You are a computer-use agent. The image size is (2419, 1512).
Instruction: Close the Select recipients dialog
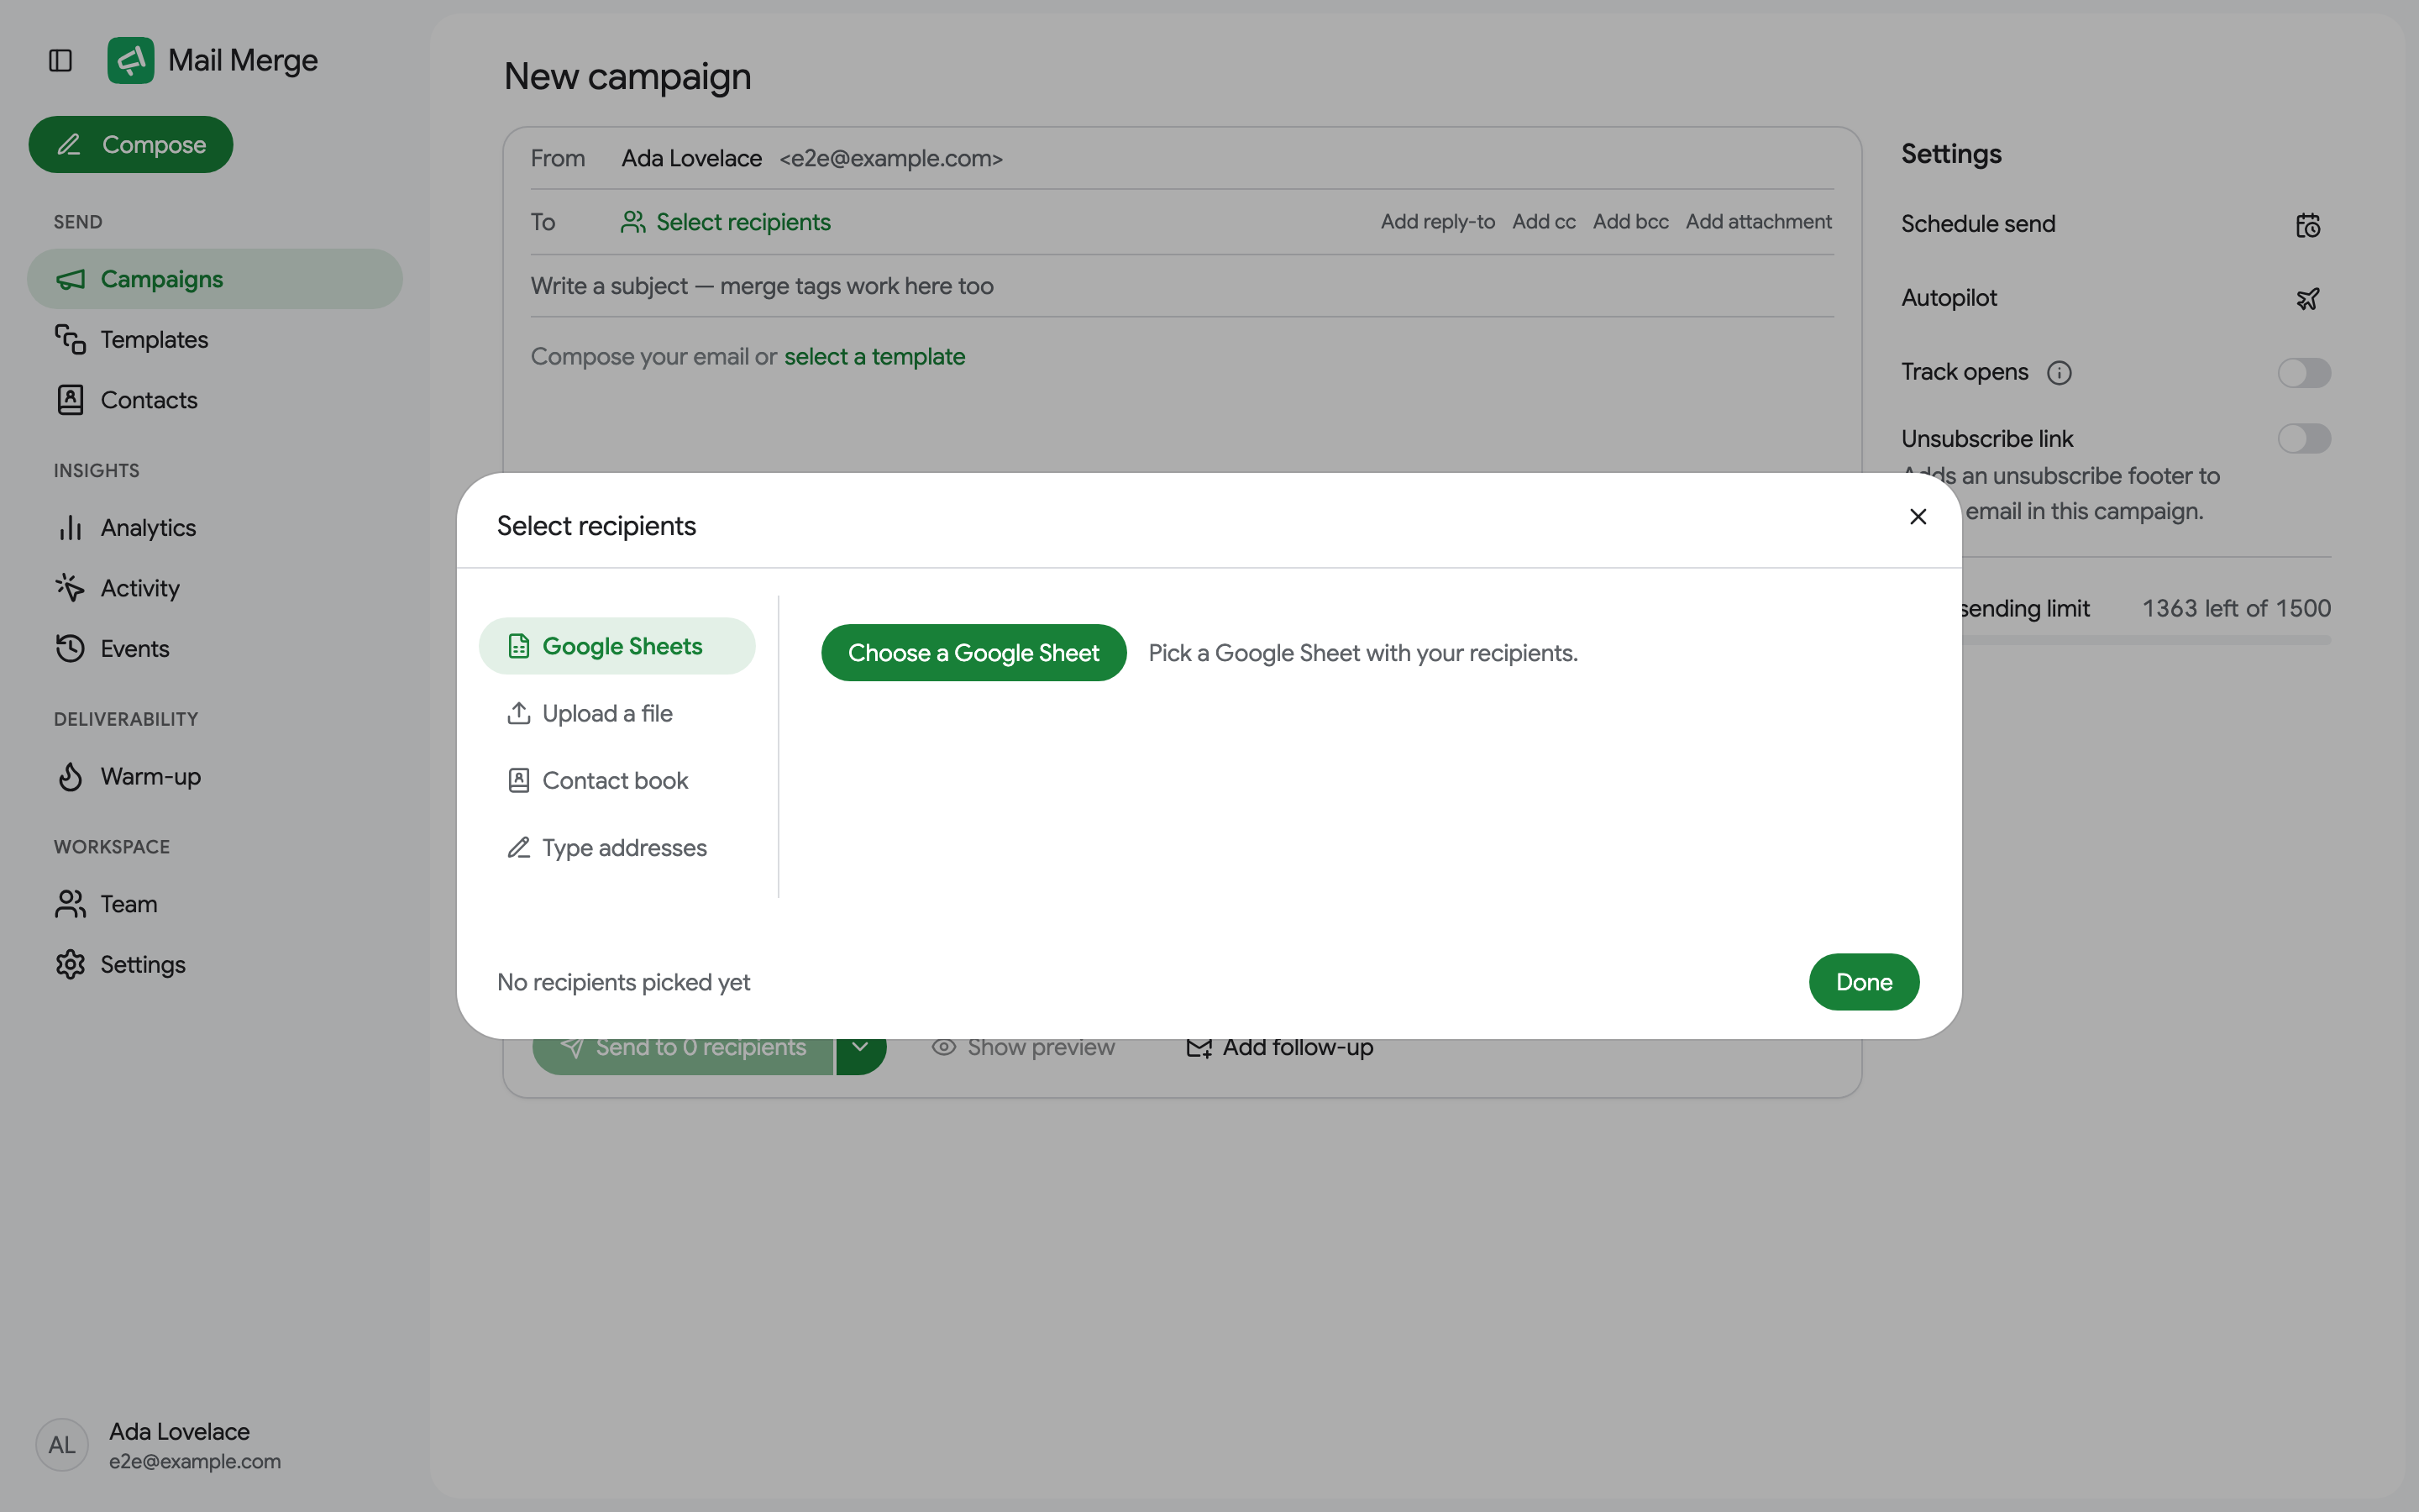point(1918,517)
